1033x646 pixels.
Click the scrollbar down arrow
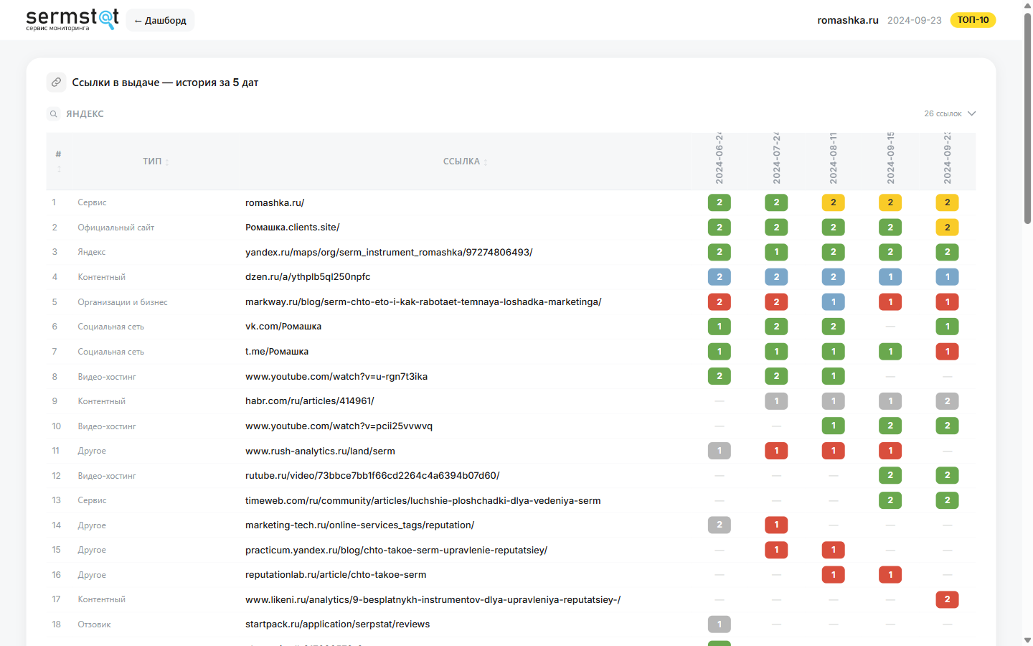1027,640
